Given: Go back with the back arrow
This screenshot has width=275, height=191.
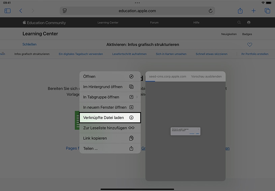Looking at the screenshot, I should [x=21, y=11].
